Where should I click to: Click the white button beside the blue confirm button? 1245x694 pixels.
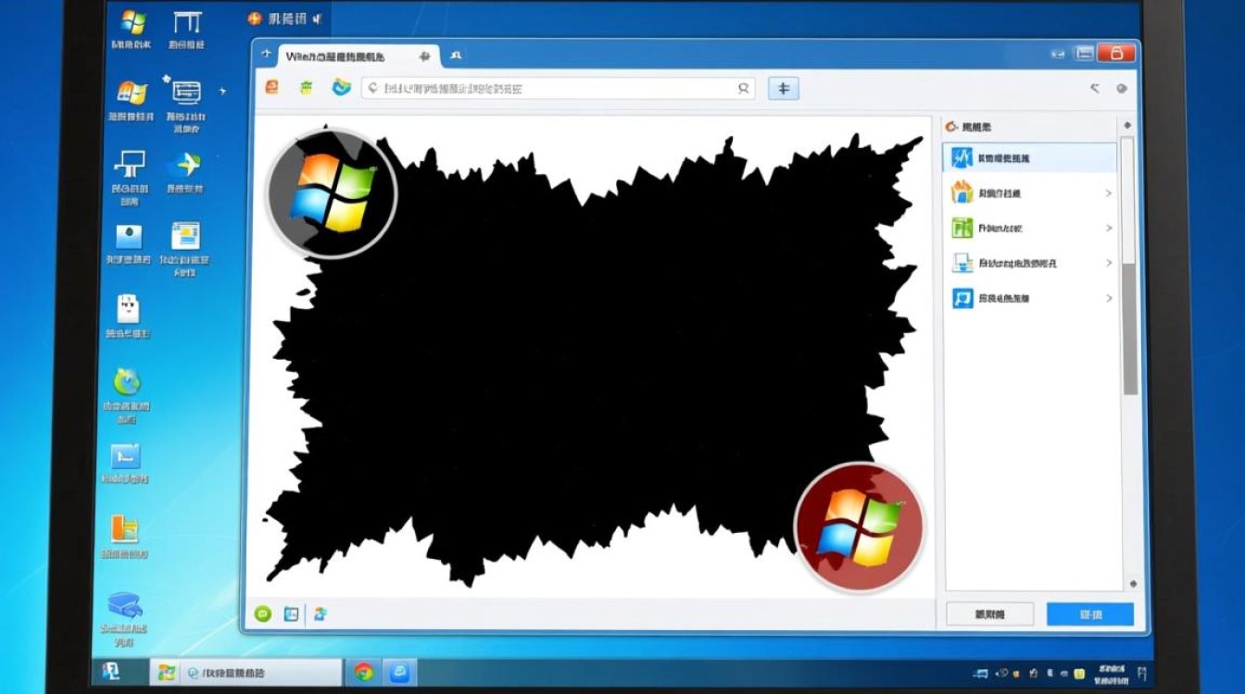point(988,613)
